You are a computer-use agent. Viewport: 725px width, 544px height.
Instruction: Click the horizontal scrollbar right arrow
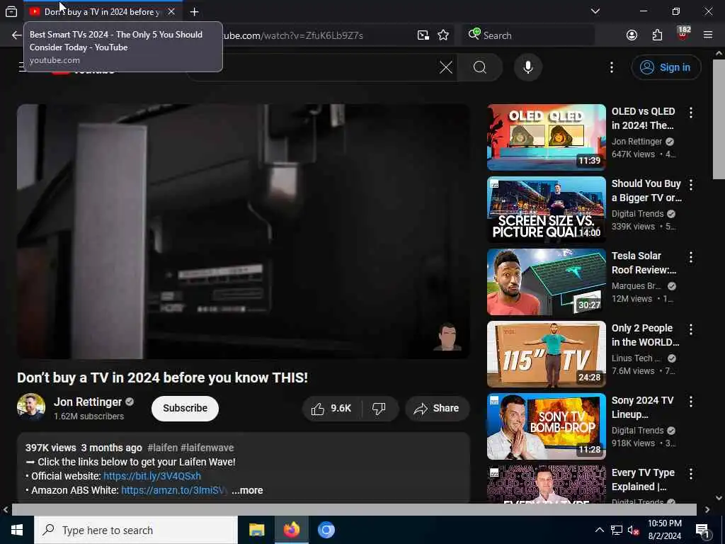[707, 509]
